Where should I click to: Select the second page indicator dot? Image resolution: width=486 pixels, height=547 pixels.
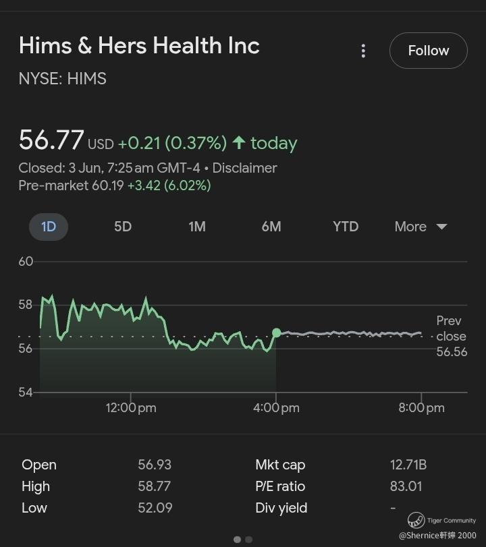tap(248, 540)
